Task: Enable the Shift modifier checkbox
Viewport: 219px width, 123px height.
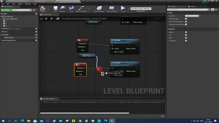Action: (186, 38)
